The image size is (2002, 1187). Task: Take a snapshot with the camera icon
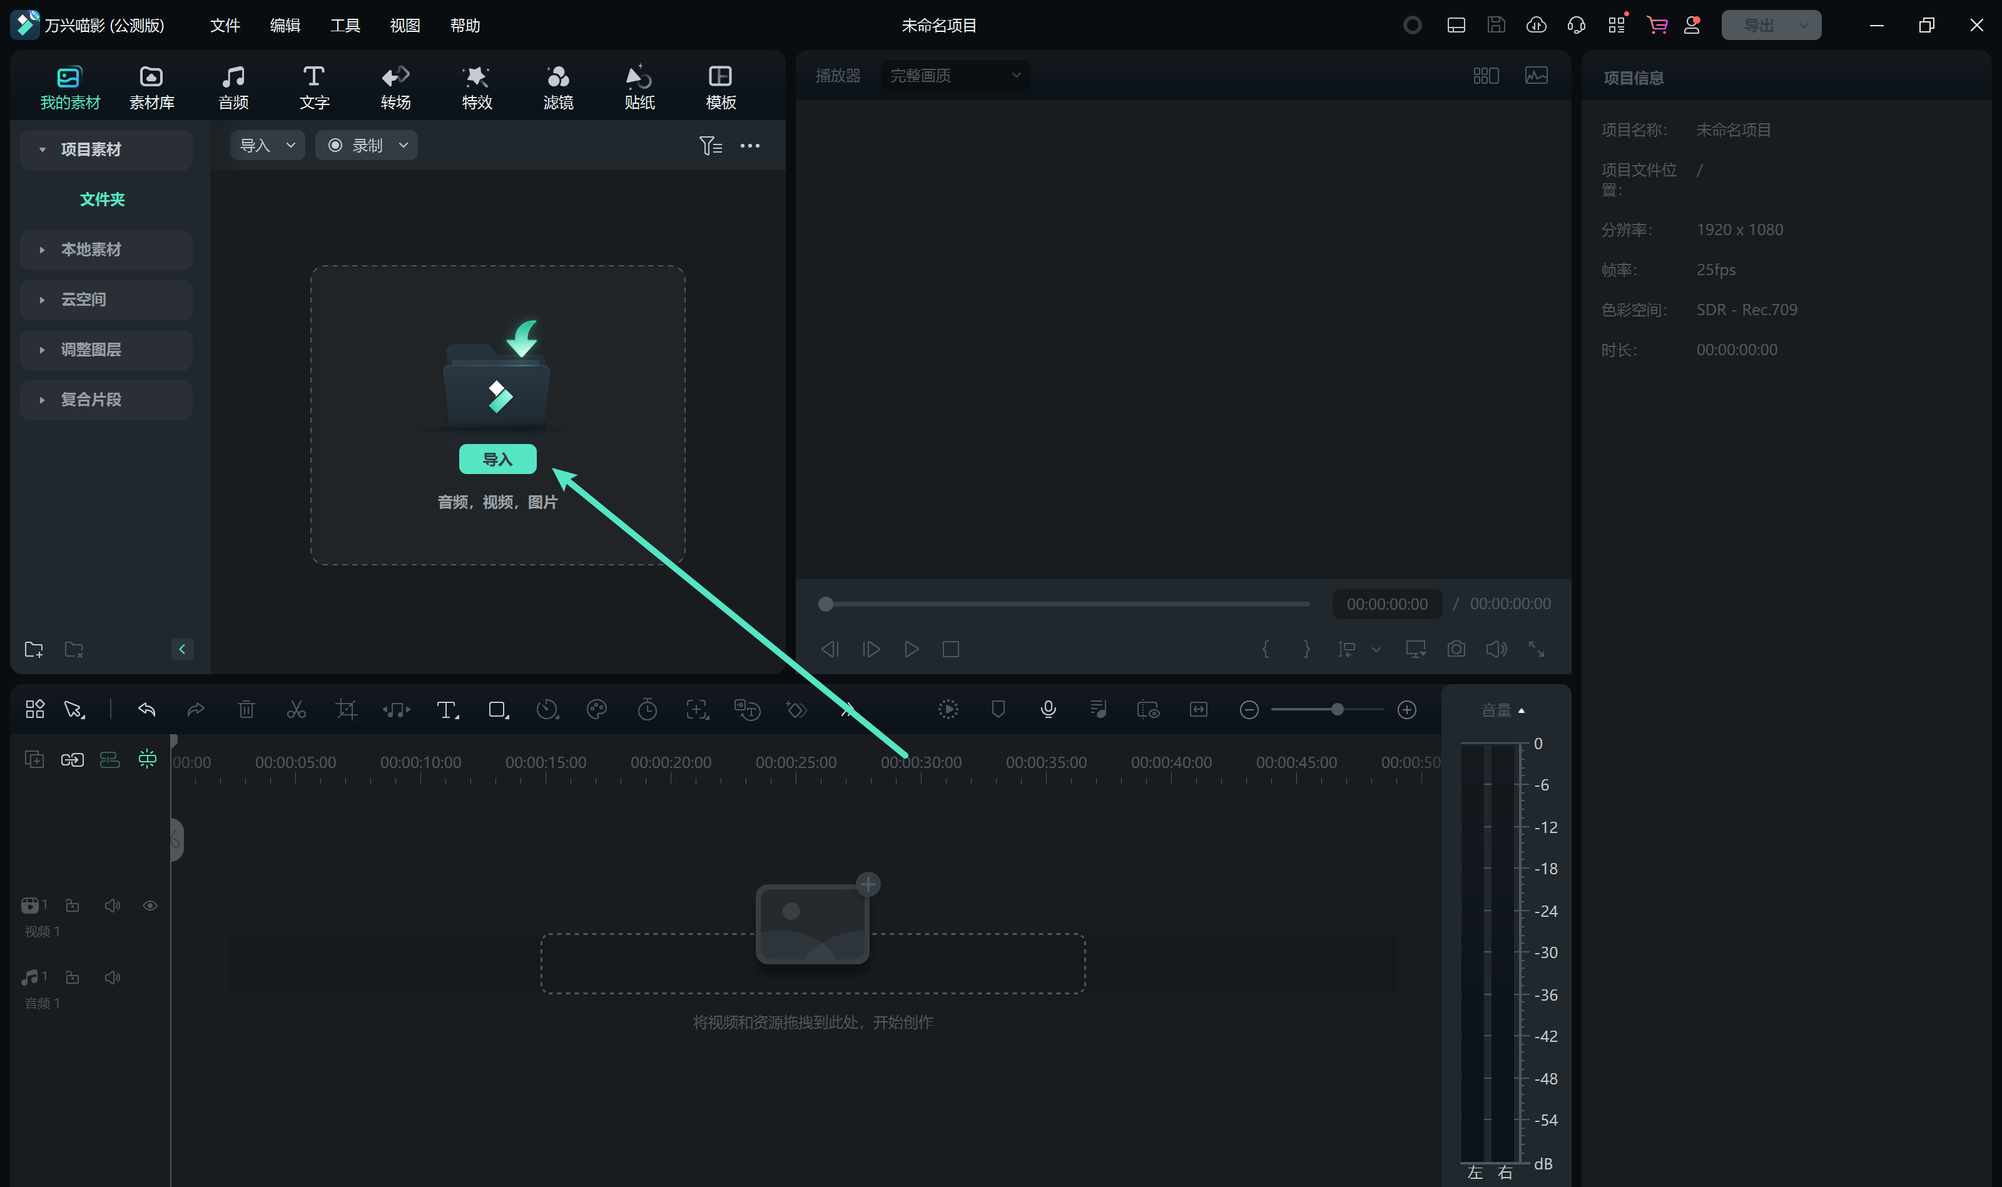[x=1456, y=649]
